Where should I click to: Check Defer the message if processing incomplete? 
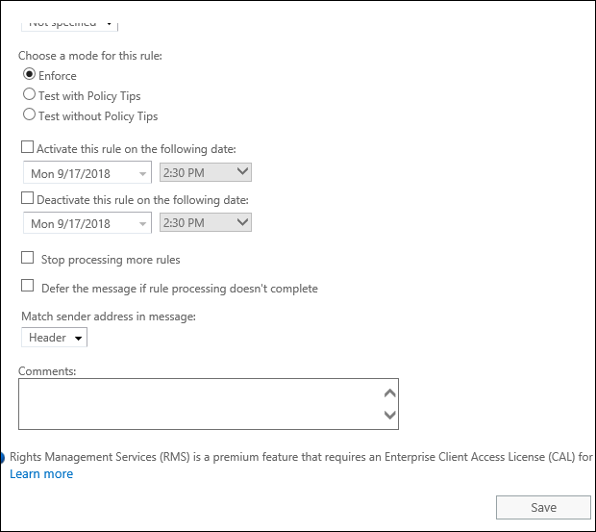point(27,286)
